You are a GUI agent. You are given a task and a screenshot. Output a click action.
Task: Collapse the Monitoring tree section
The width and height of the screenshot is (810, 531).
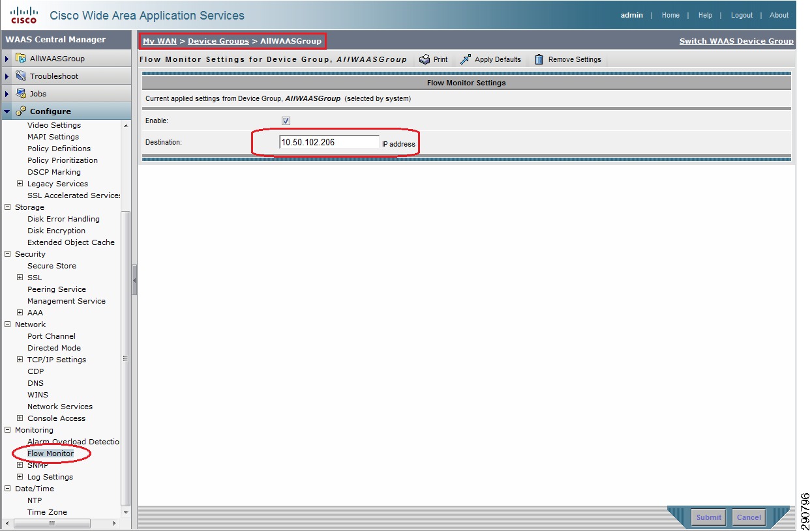pos(8,430)
